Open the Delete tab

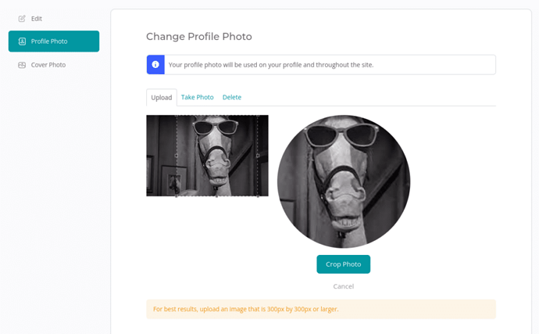tap(232, 98)
